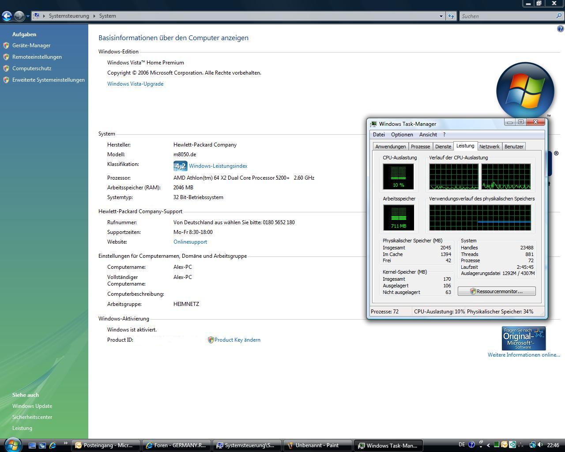This screenshot has height=452, width=565.
Task: Open Geräte-Manager from the tasks sidebar
Action: [31, 45]
